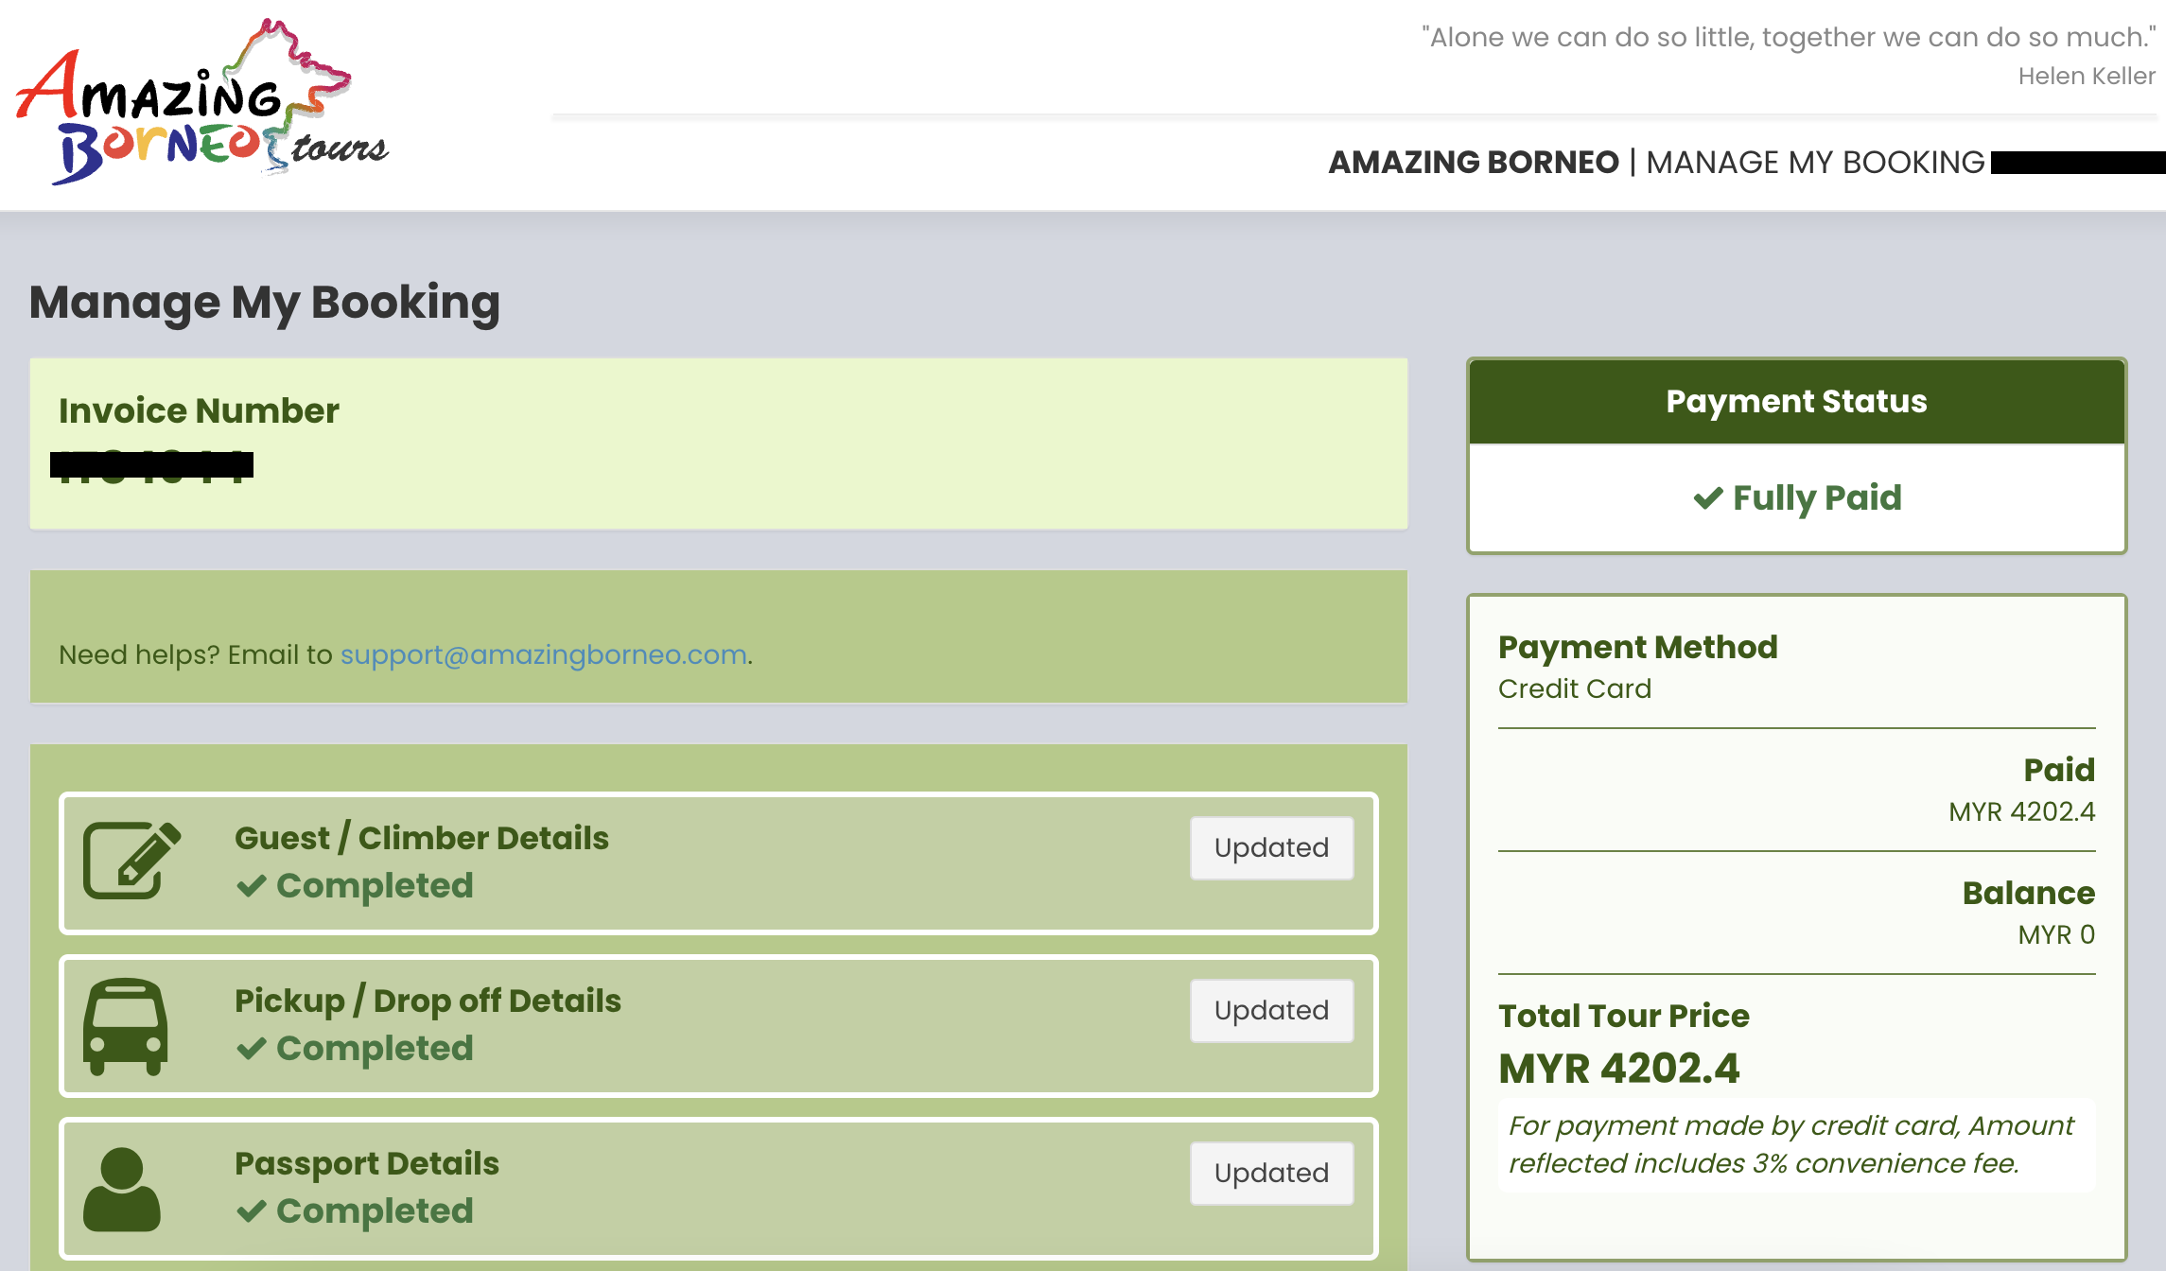
Task: Click the person icon for Passport Details
Action: click(122, 1189)
